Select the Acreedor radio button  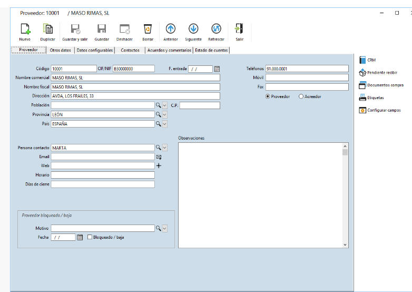[x=301, y=96]
